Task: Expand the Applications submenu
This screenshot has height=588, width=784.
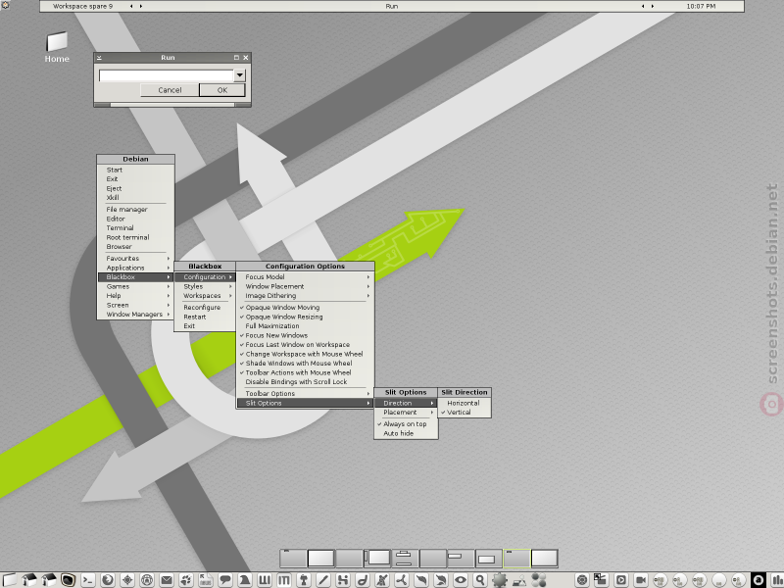Action: (x=135, y=268)
